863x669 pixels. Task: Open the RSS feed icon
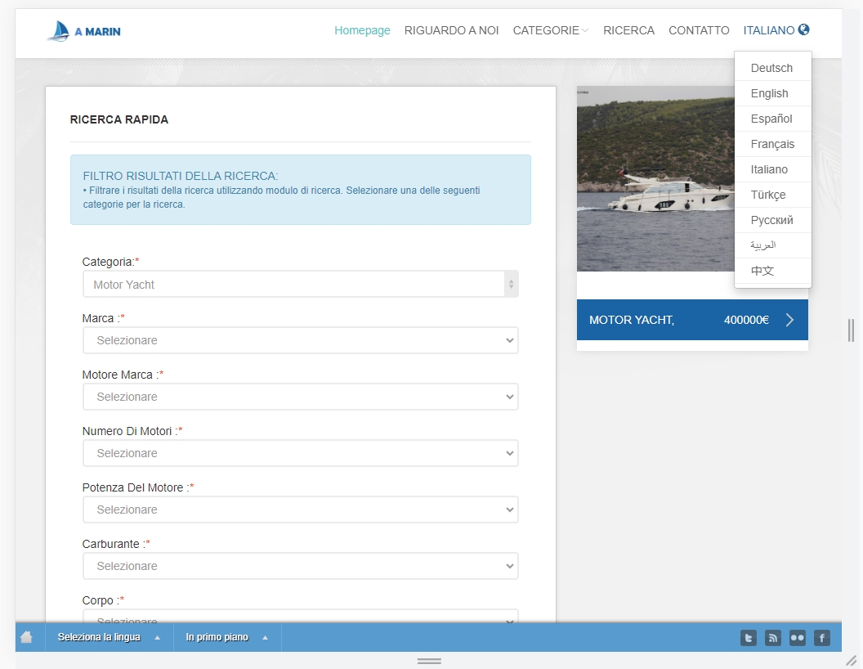click(x=773, y=638)
